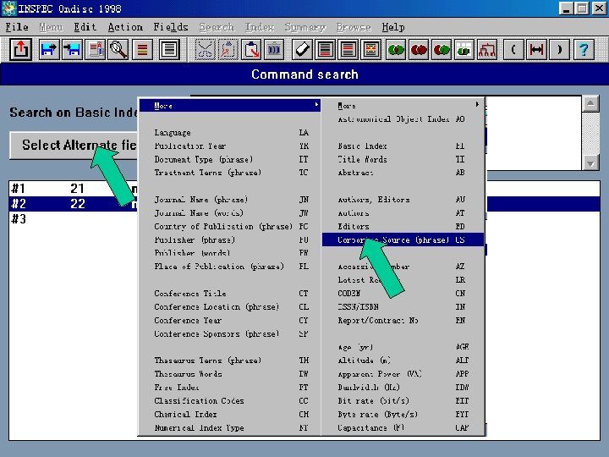The height and width of the screenshot is (457, 609).
Task: Open the Help menu
Action: pos(393,27)
